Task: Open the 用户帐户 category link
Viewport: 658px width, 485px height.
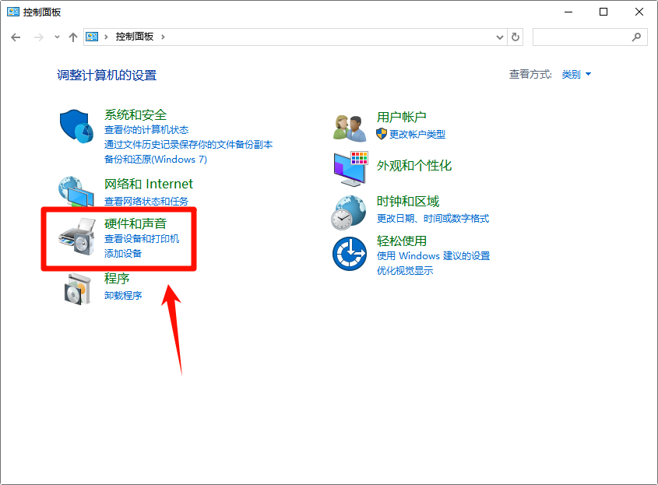Action: (x=401, y=117)
